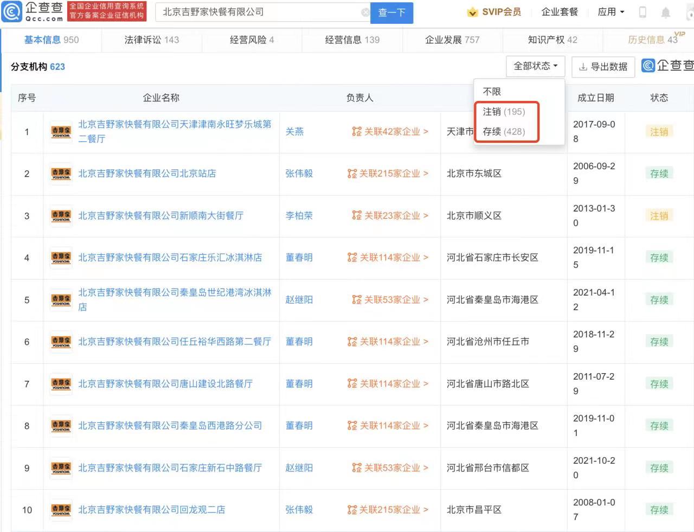Expand 关联114家企业 in row 6

388,342
